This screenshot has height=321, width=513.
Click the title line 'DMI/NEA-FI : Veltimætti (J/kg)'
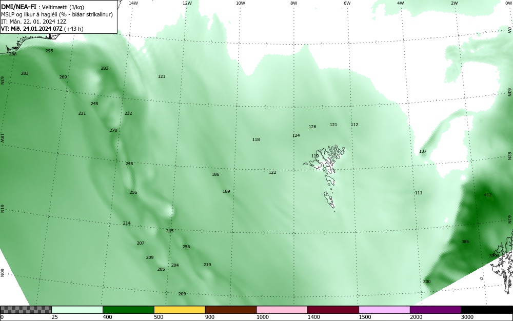(x=43, y=7)
